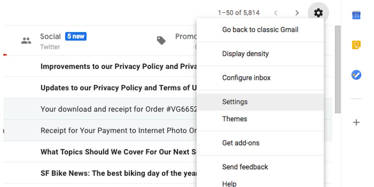Click the plus icon to add side panel apps
The width and height of the screenshot is (374, 187).
pos(356,122)
